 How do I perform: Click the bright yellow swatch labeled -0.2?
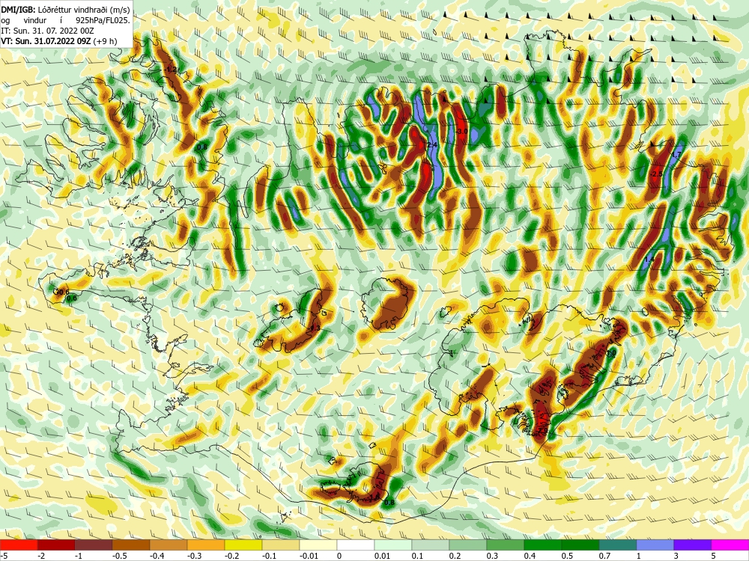coord(243,545)
